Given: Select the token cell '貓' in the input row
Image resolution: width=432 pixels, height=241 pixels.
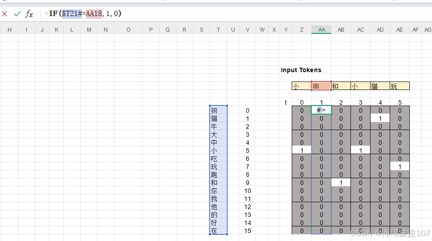Looking at the screenshot, I should 380,86.
